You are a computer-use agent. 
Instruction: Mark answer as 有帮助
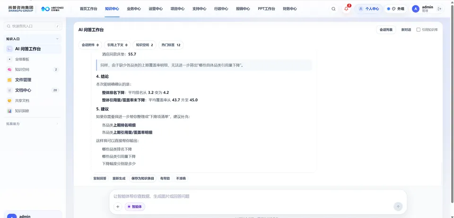tap(165, 178)
